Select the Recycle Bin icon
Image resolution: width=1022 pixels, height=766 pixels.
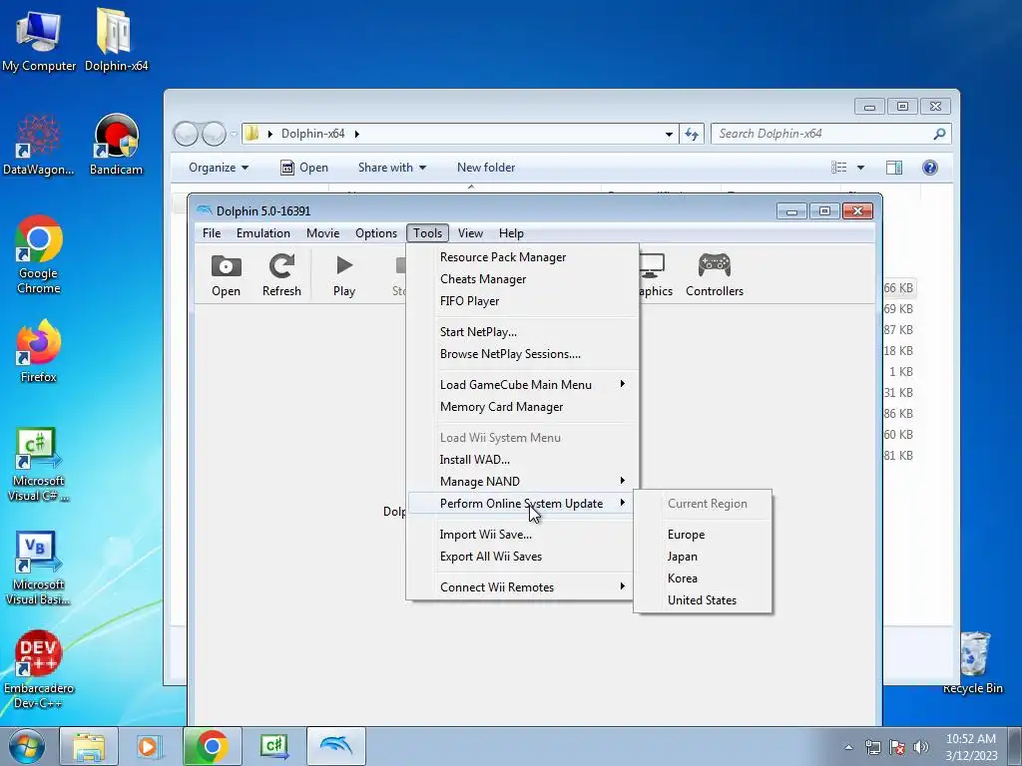tap(973, 663)
